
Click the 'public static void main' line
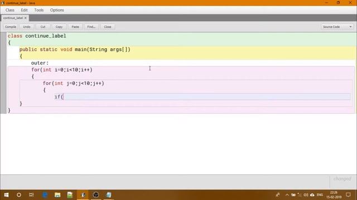pos(75,49)
